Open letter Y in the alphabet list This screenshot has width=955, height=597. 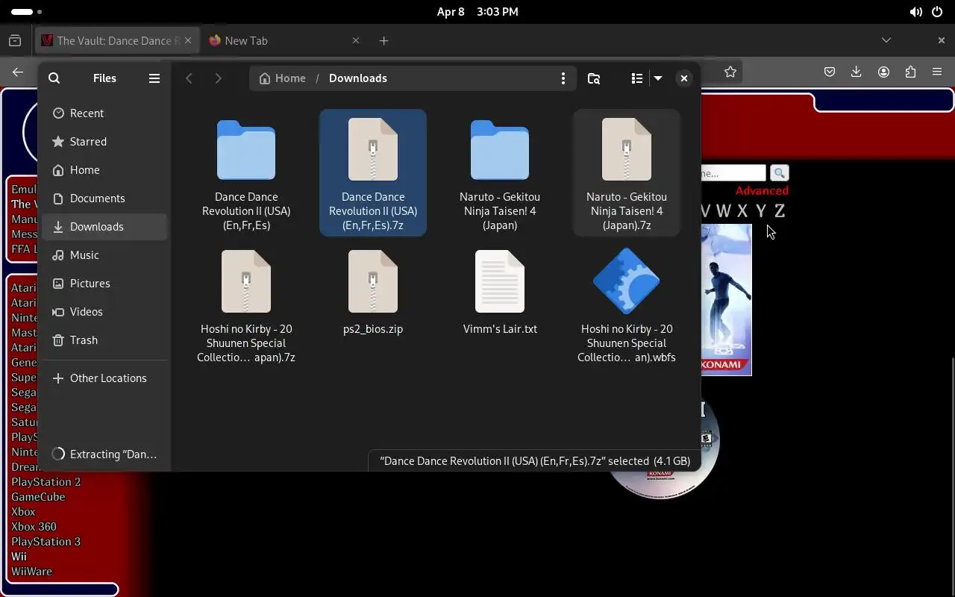pyautogui.click(x=760, y=211)
